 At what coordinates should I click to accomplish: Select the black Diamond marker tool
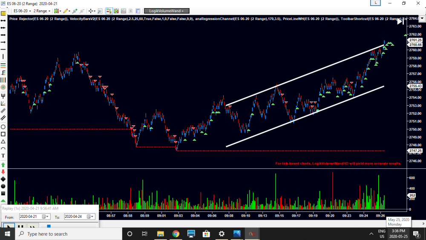3,179
